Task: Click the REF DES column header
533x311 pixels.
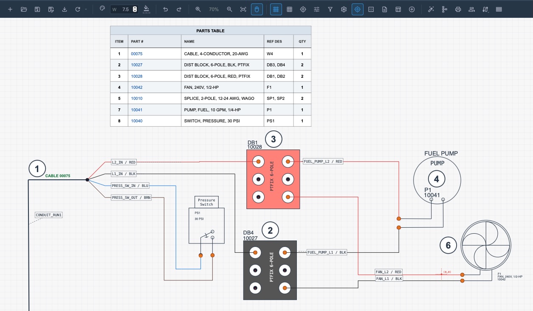Action: pyautogui.click(x=279, y=42)
